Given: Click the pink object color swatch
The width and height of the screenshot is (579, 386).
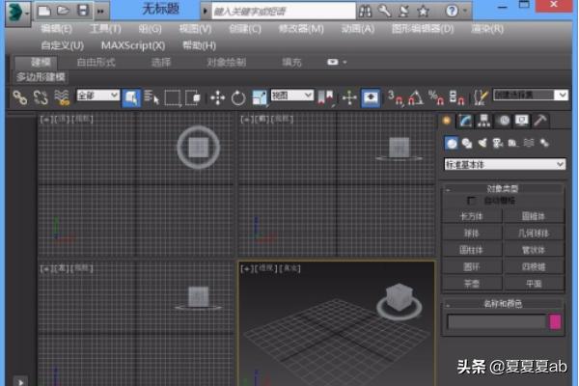Looking at the screenshot, I should click(555, 321).
